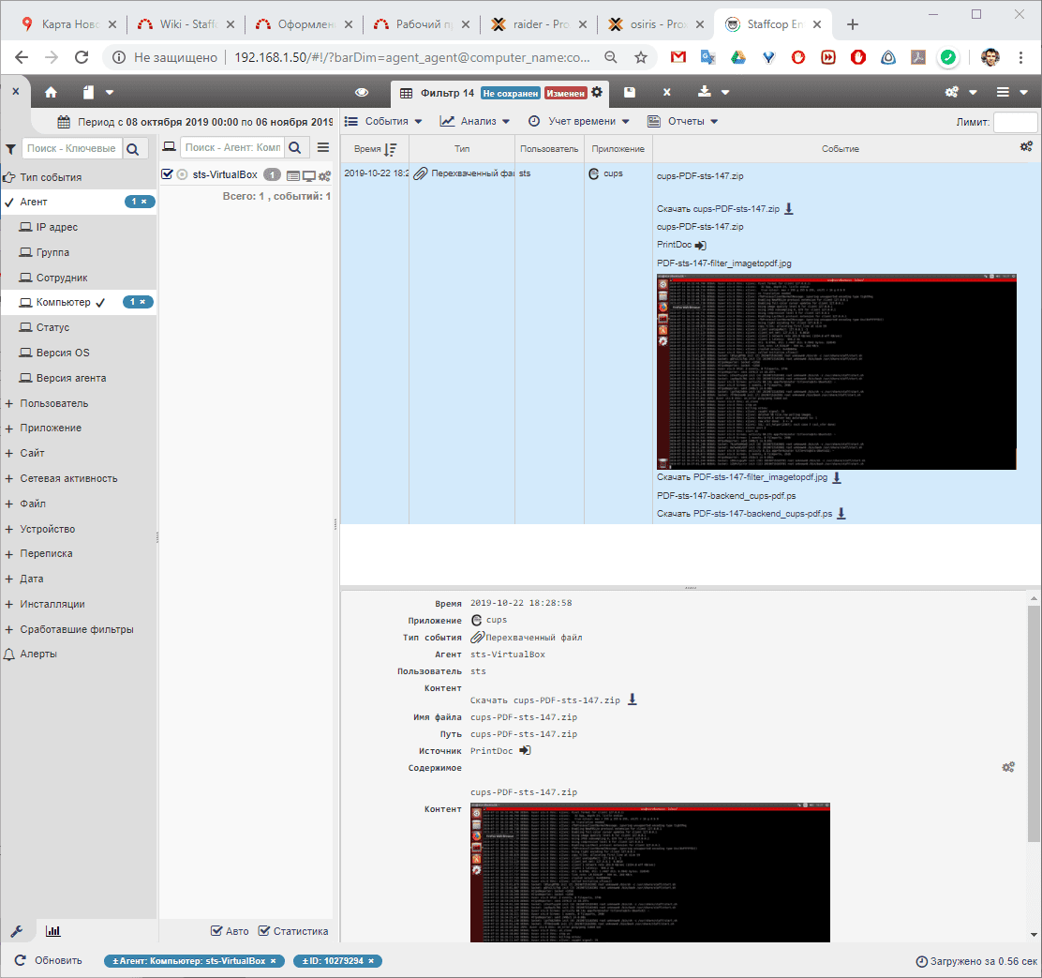Save the filter with floppy disk icon
This screenshot has width=1042, height=978.
click(x=630, y=92)
